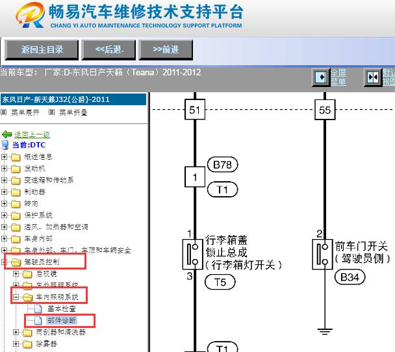The image size is (395, 352).
Task: Select the 后视镜 tree item
Action: pos(47,273)
